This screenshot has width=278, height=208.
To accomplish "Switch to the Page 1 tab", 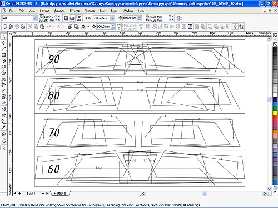I will pos(59,193).
